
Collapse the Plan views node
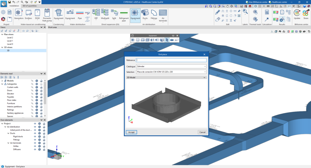(x=2, y=35)
